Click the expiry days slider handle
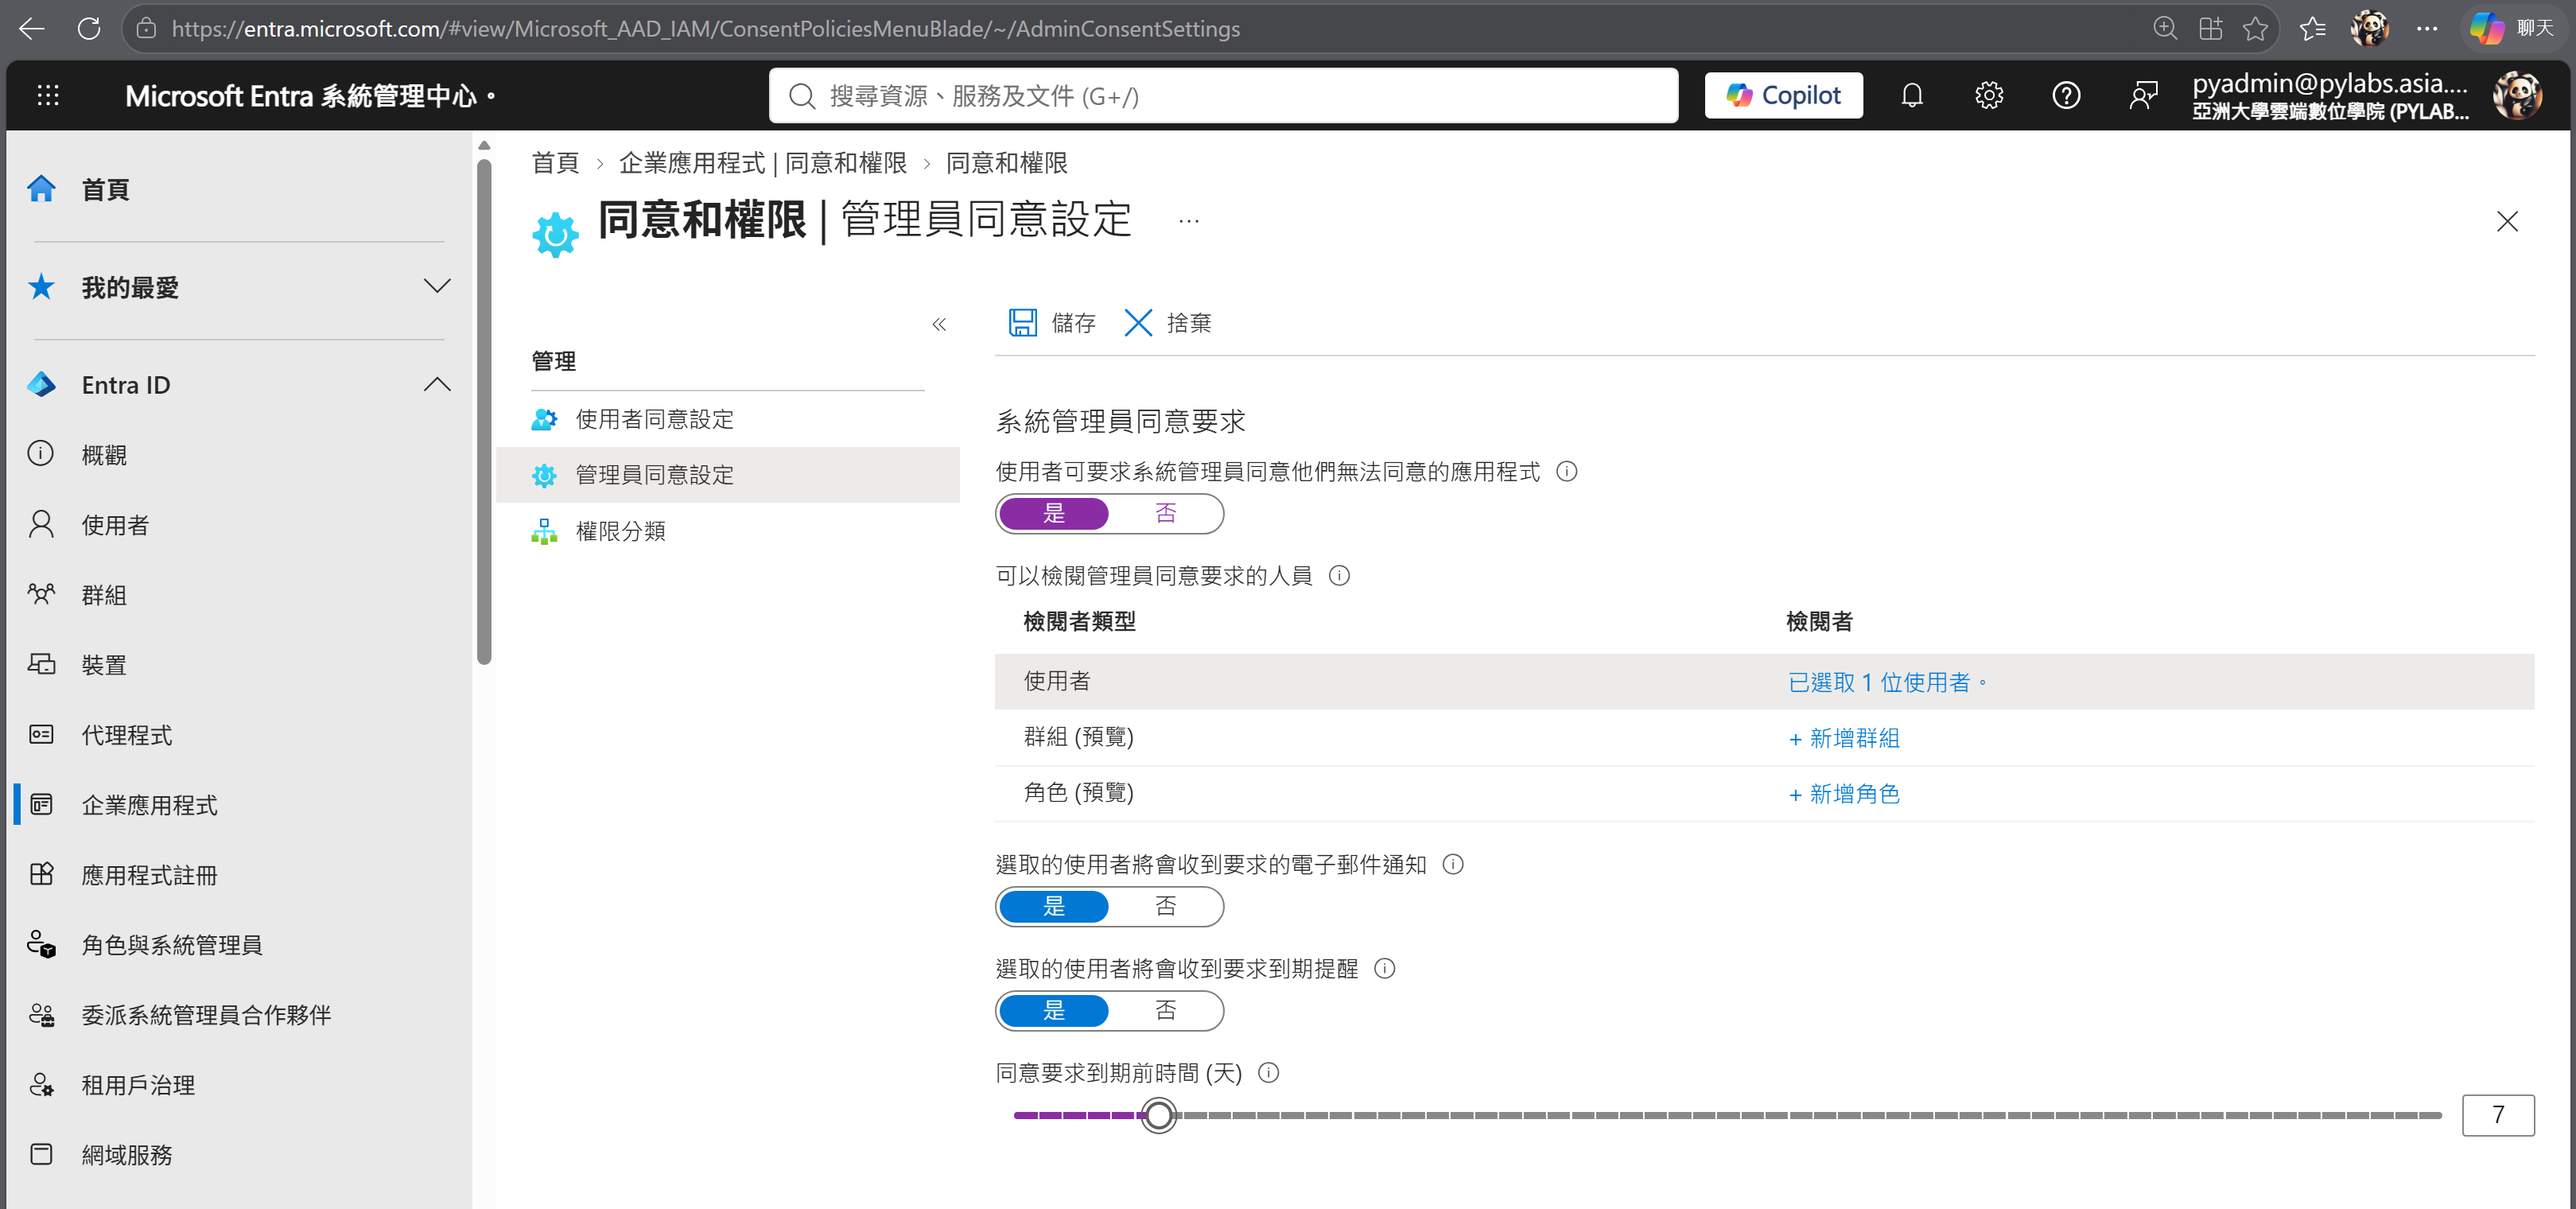The image size is (2576, 1209). click(x=1158, y=1115)
